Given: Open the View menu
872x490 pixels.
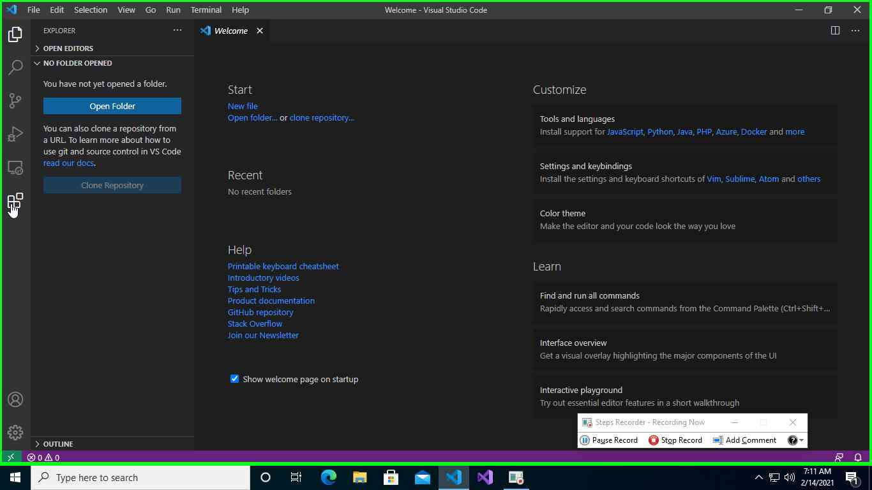Looking at the screenshot, I should (x=126, y=10).
